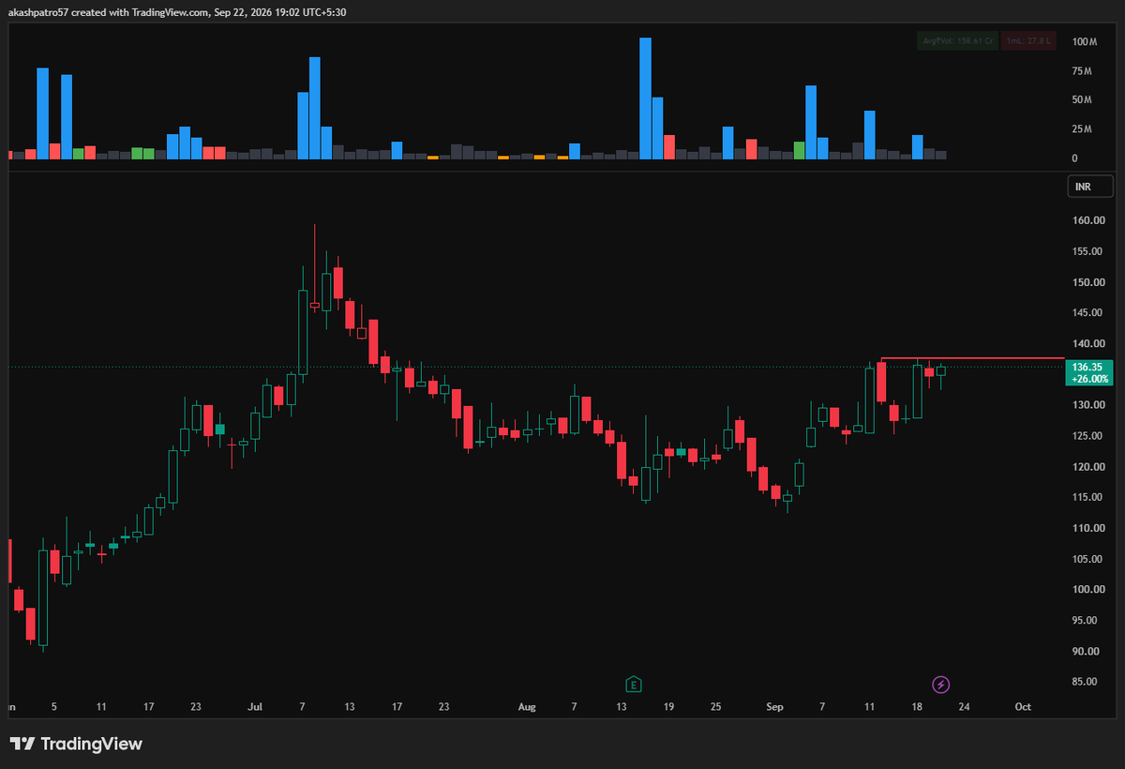Click the 110.00 price axis label

coord(1087,528)
